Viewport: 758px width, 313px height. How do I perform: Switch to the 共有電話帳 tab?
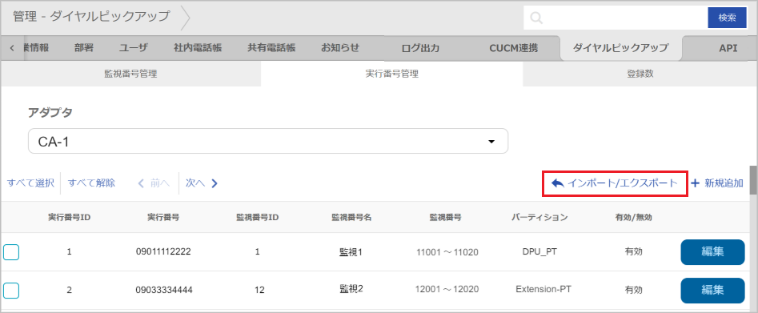pos(271,48)
